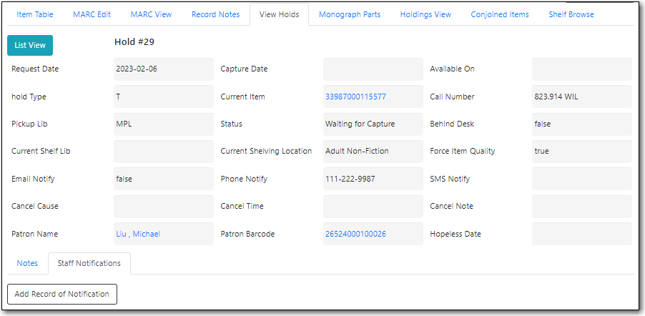Click the hold Type field value T
The width and height of the screenshot is (645, 316).
pyautogui.click(x=164, y=97)
